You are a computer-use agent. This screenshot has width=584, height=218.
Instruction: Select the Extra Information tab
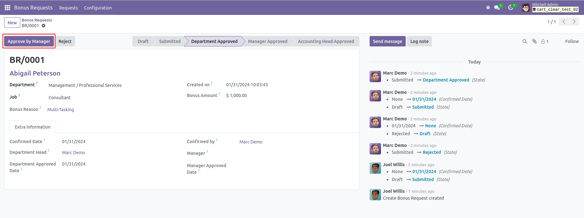pos(33,127)
